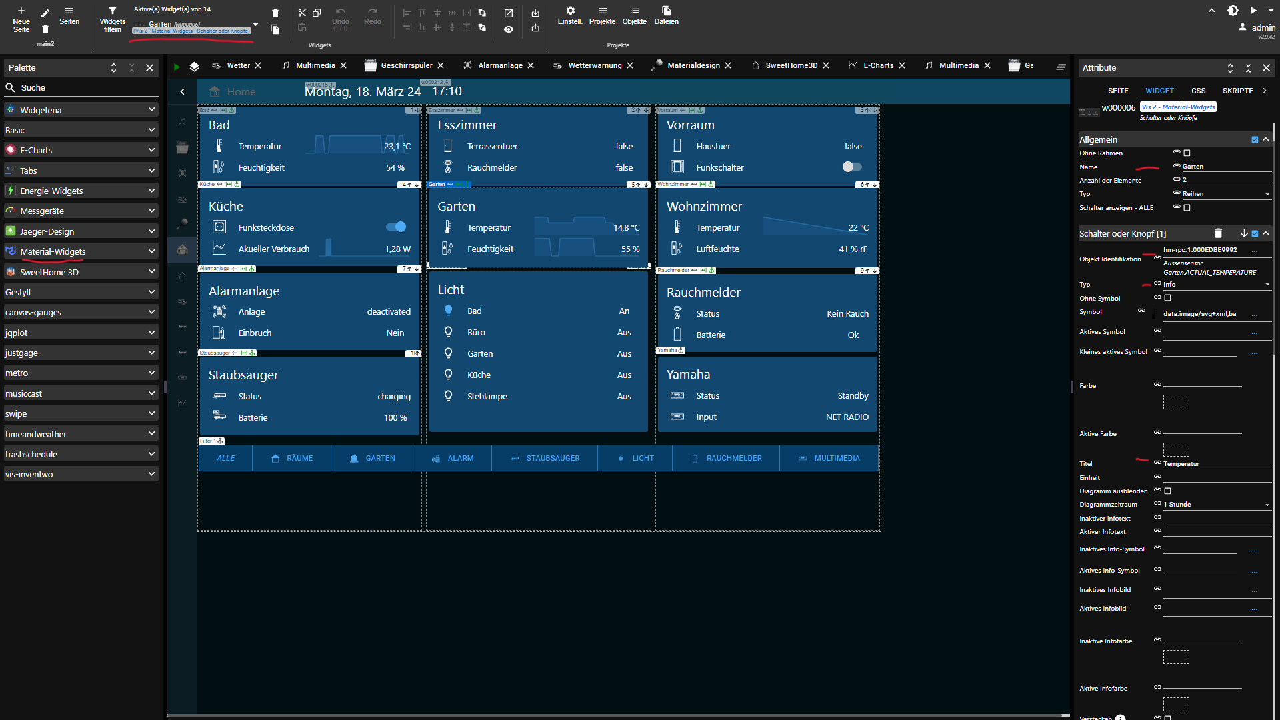Switch to the SEITE attribute tab
The image size is (1280, 720).
(1118, 91)
